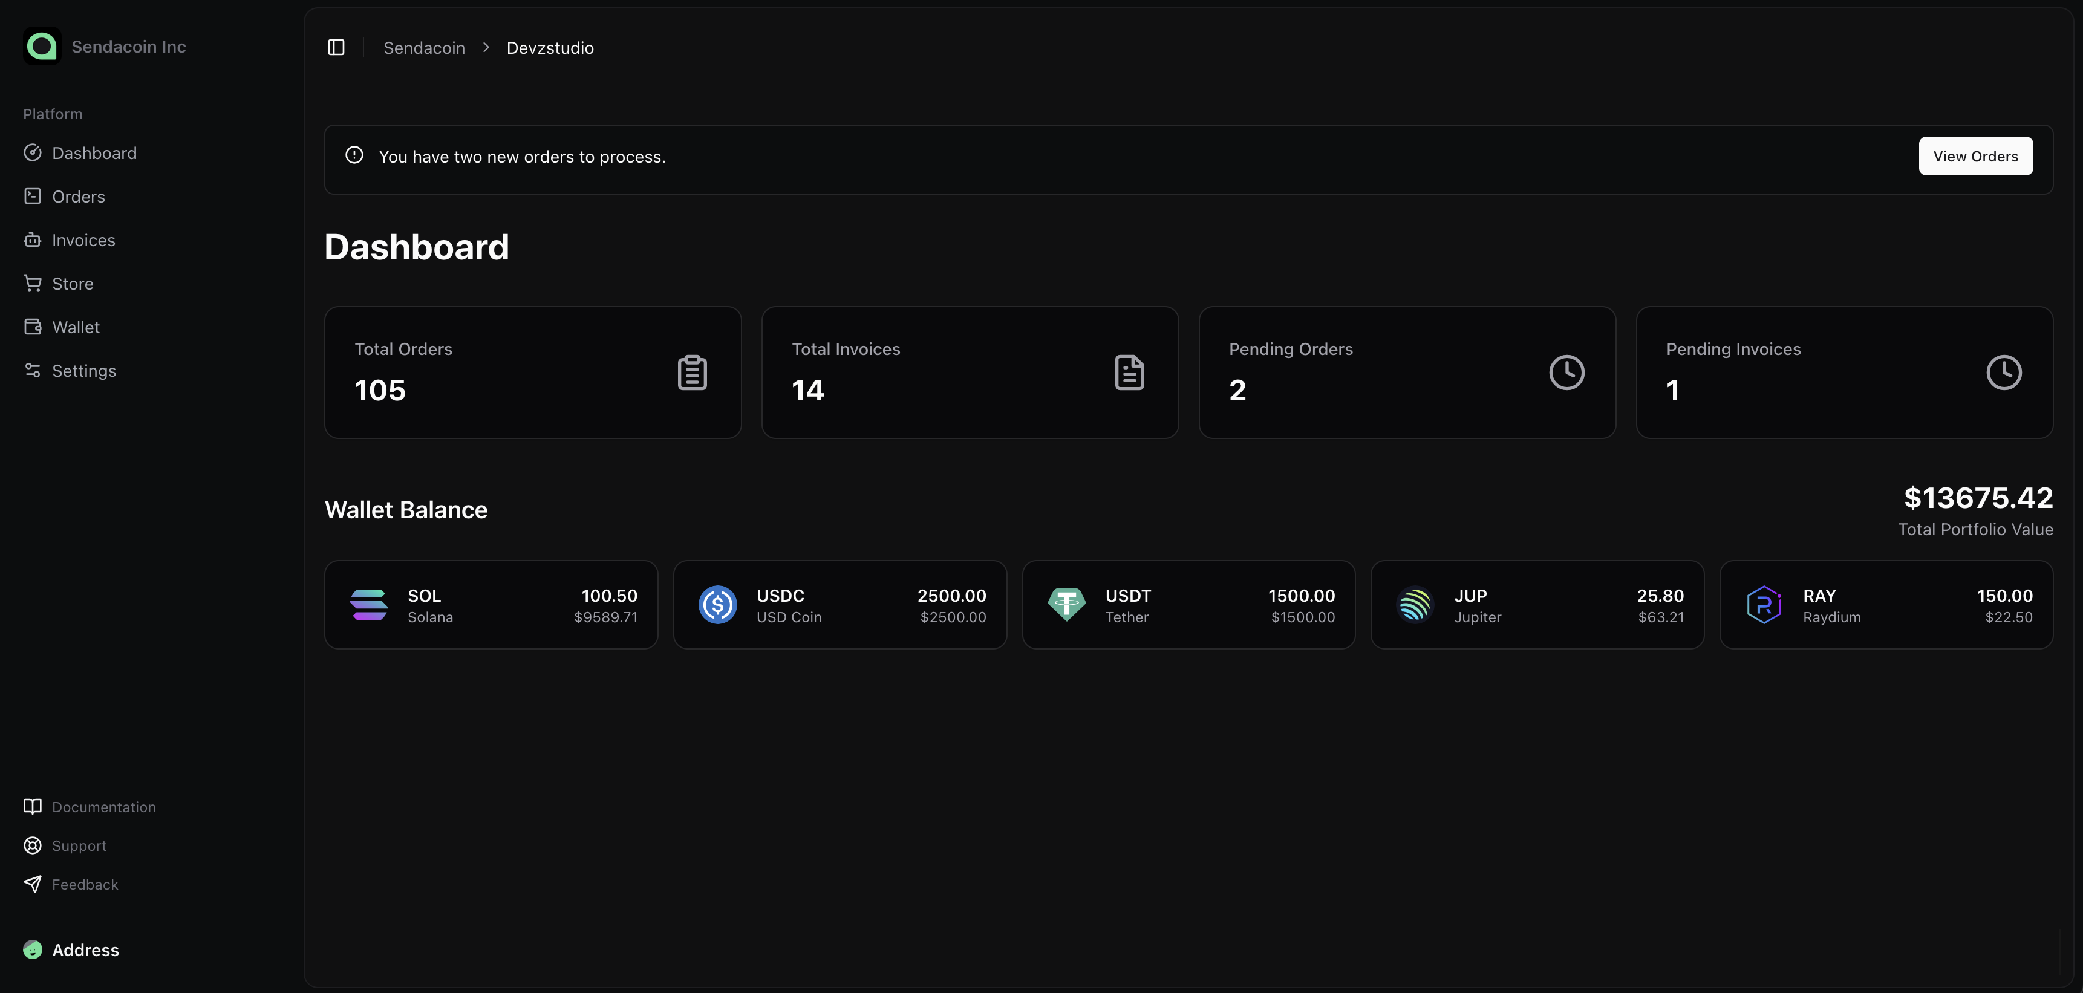This screenshot has height=993, width=2083.
Task: Open the Sendacoin Inc workspace switcher
Action: click(129, 47)
